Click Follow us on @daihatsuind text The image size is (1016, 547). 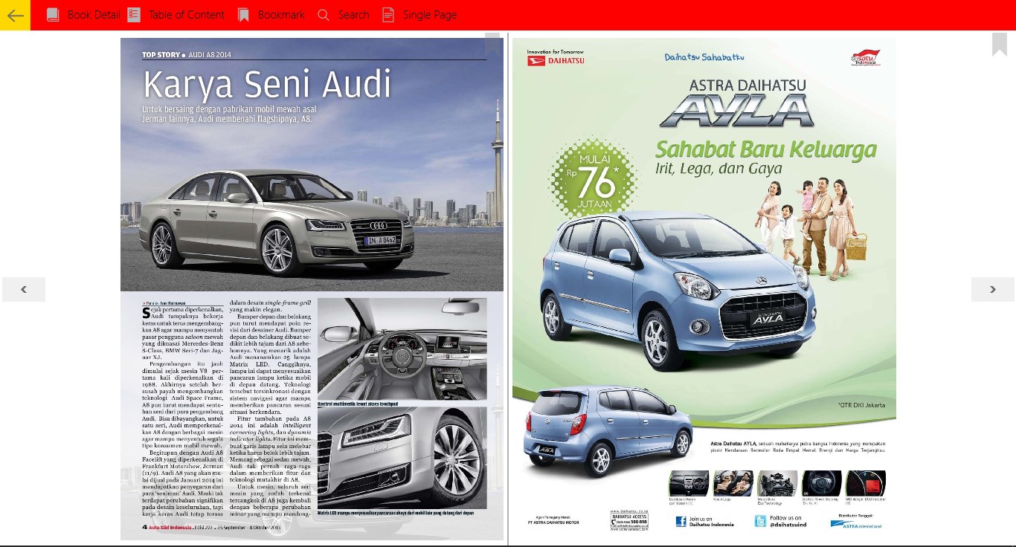coord(788,521)
